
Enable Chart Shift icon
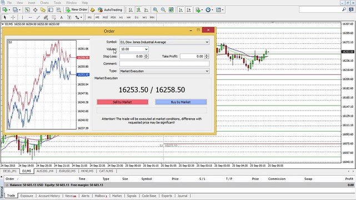coord(189,10)
